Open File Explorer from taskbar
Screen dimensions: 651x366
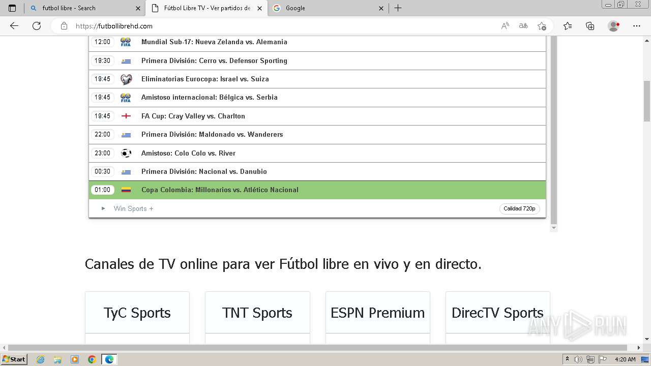click(57, 359)
